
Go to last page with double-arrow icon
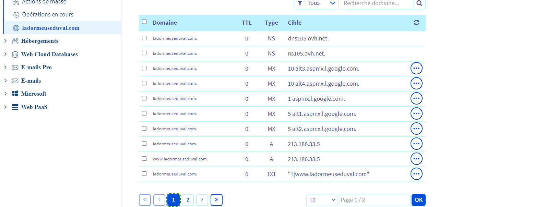click(216, 200)
